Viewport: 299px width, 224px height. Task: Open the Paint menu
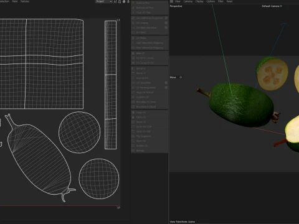15,1
